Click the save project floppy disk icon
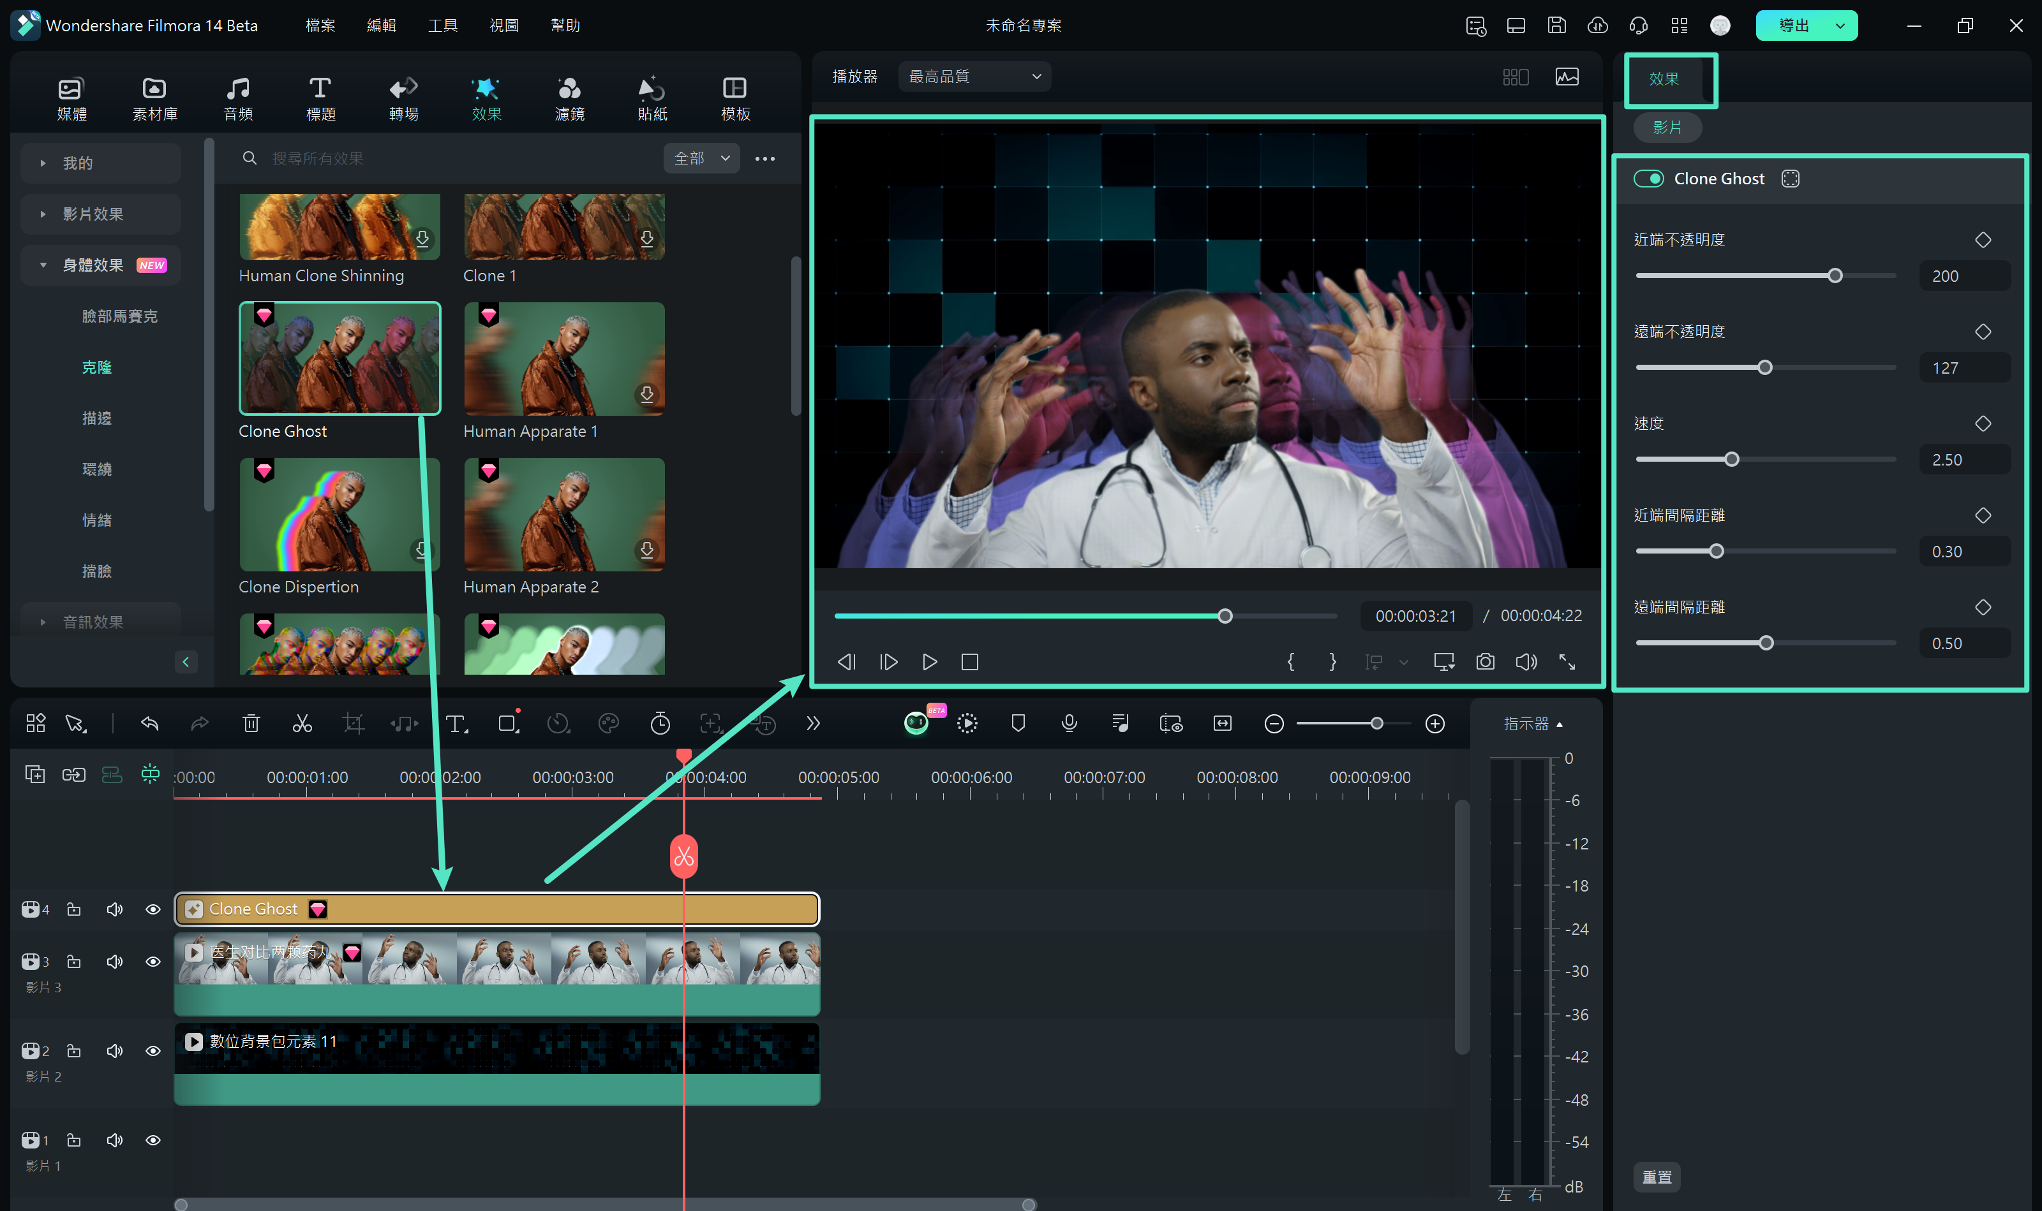This screenshot has height=1211, width=2042. (1556, 26)
